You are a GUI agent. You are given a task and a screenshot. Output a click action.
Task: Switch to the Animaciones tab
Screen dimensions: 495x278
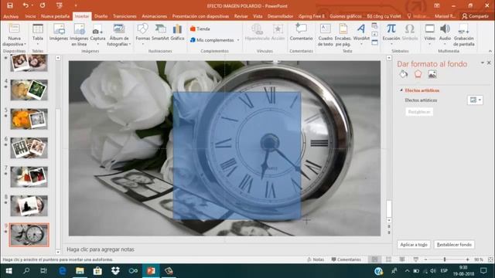tap(155, 16)
